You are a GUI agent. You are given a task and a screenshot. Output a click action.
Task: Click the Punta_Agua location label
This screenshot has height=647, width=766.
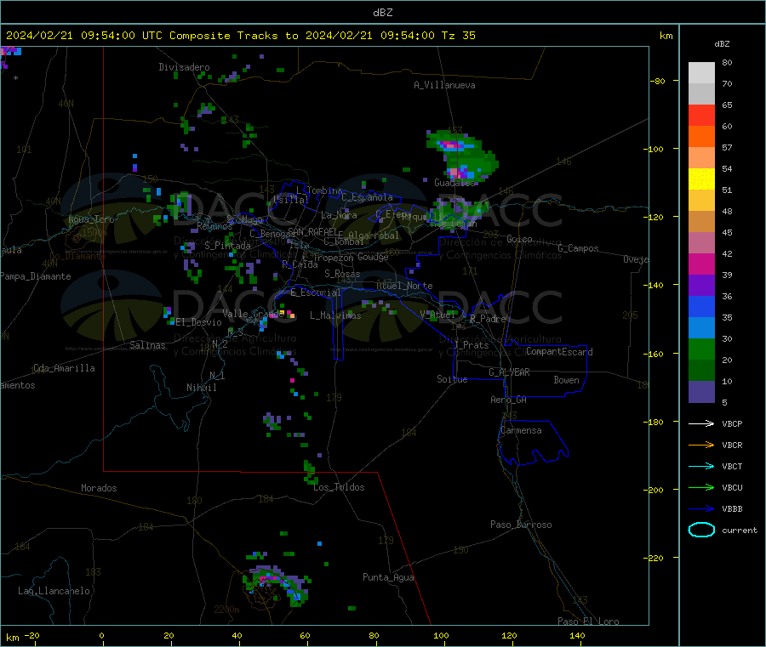(x=388, y=577)
